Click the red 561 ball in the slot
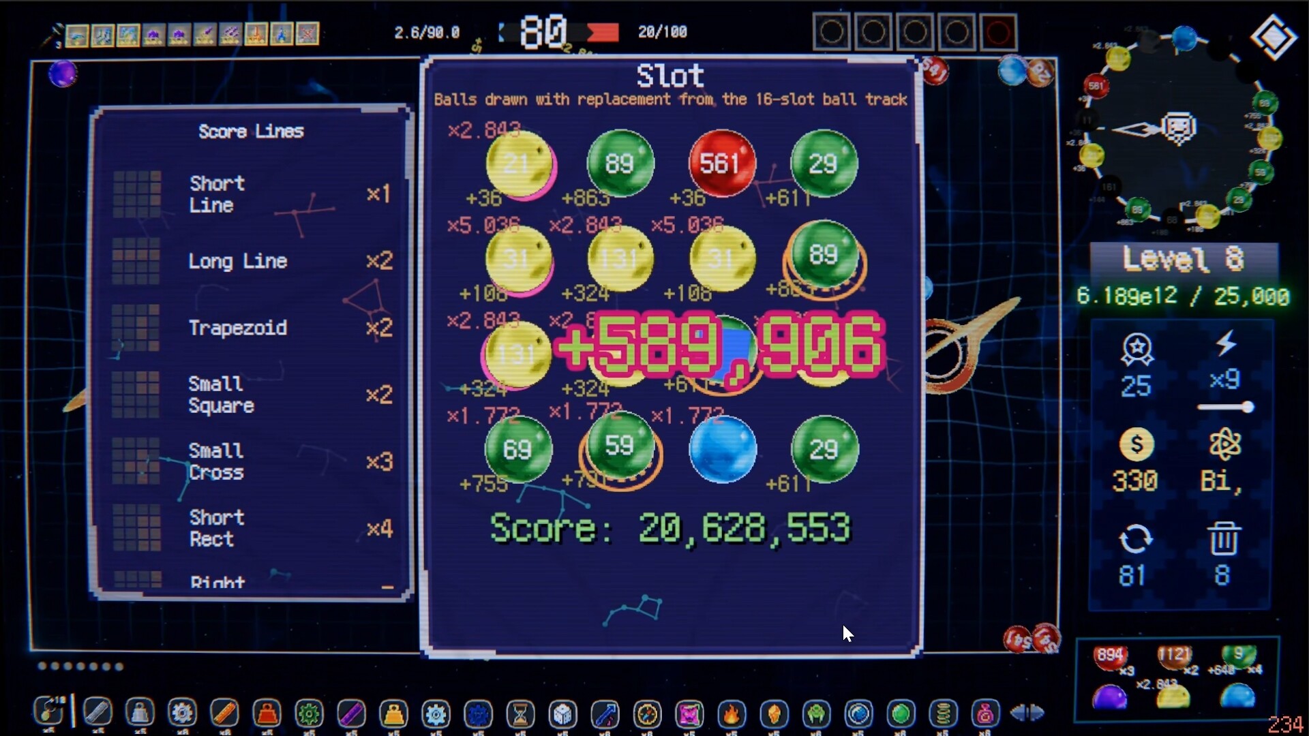Image resolution: width=1309 pixels, height=736 pixels. (x=722, y=164)
